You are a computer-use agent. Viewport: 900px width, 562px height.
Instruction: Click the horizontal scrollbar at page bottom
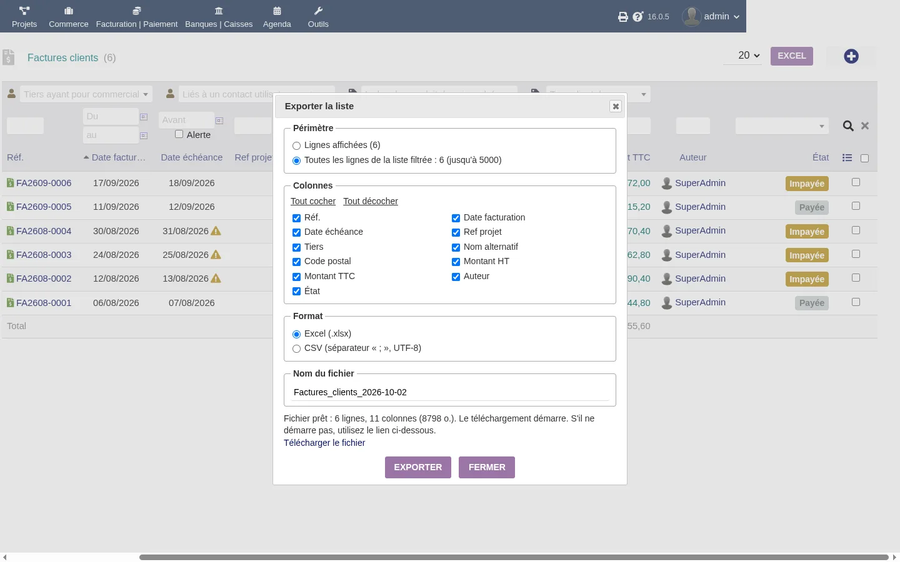pos(514,557)
